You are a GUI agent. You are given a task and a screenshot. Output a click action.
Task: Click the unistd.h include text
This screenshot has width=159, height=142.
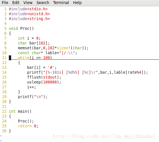(29, 14)
